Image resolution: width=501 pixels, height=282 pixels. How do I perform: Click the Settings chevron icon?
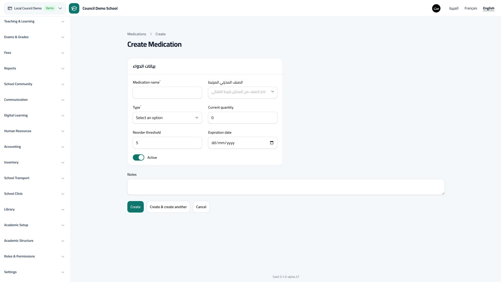[63, 272]
